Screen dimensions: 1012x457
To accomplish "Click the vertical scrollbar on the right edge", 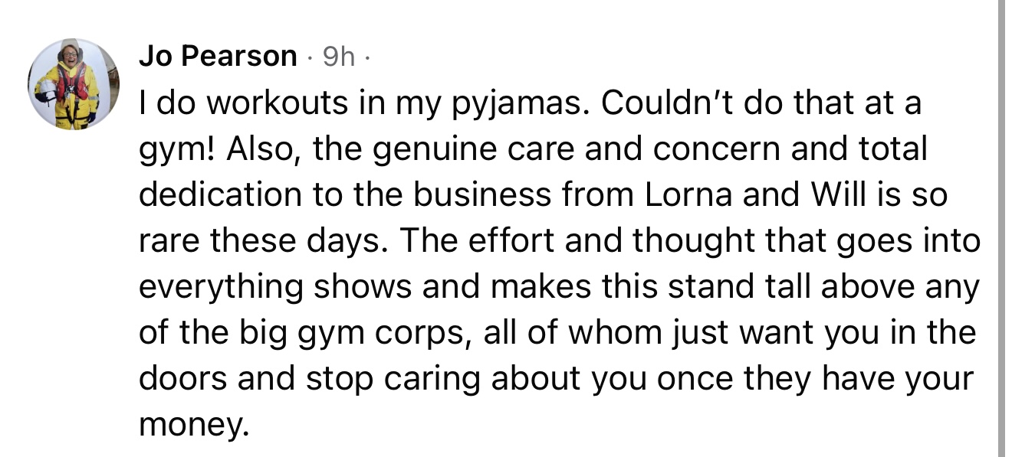I will [1001, 228].
